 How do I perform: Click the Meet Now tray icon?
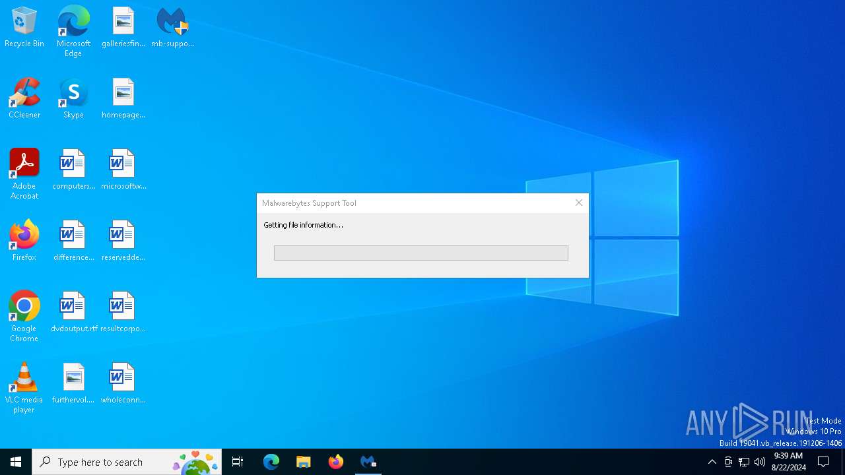pos(728,462)
